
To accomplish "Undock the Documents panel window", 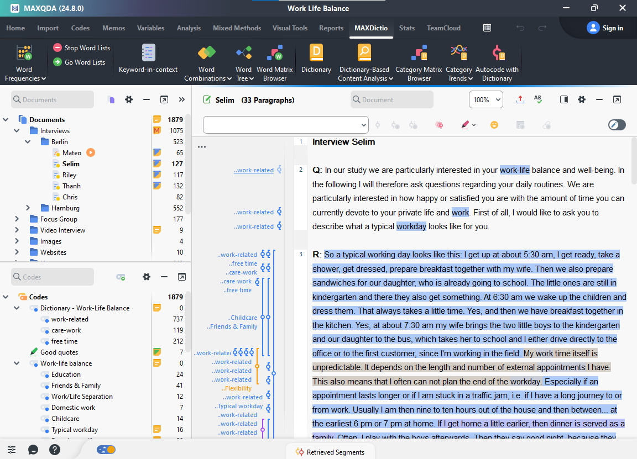I will point(164,99).
